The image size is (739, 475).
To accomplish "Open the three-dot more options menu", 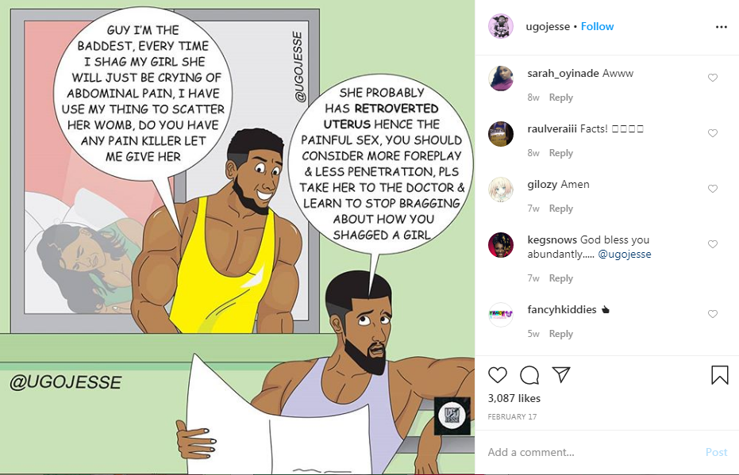I will (721, 27).
